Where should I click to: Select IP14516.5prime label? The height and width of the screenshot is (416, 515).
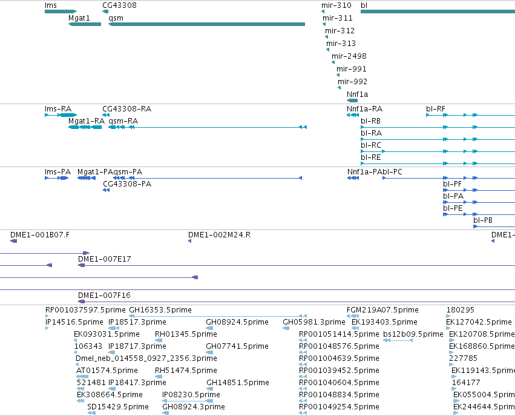pyautogui.click(x=74, y=322)
